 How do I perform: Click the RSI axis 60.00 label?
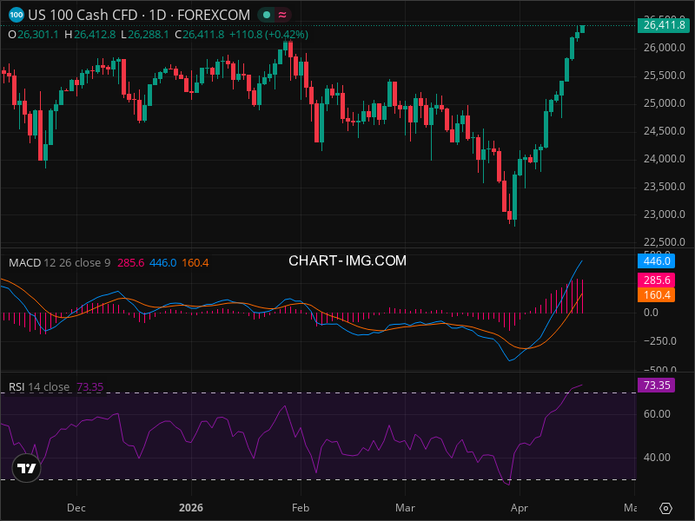(x=657, y=414)
